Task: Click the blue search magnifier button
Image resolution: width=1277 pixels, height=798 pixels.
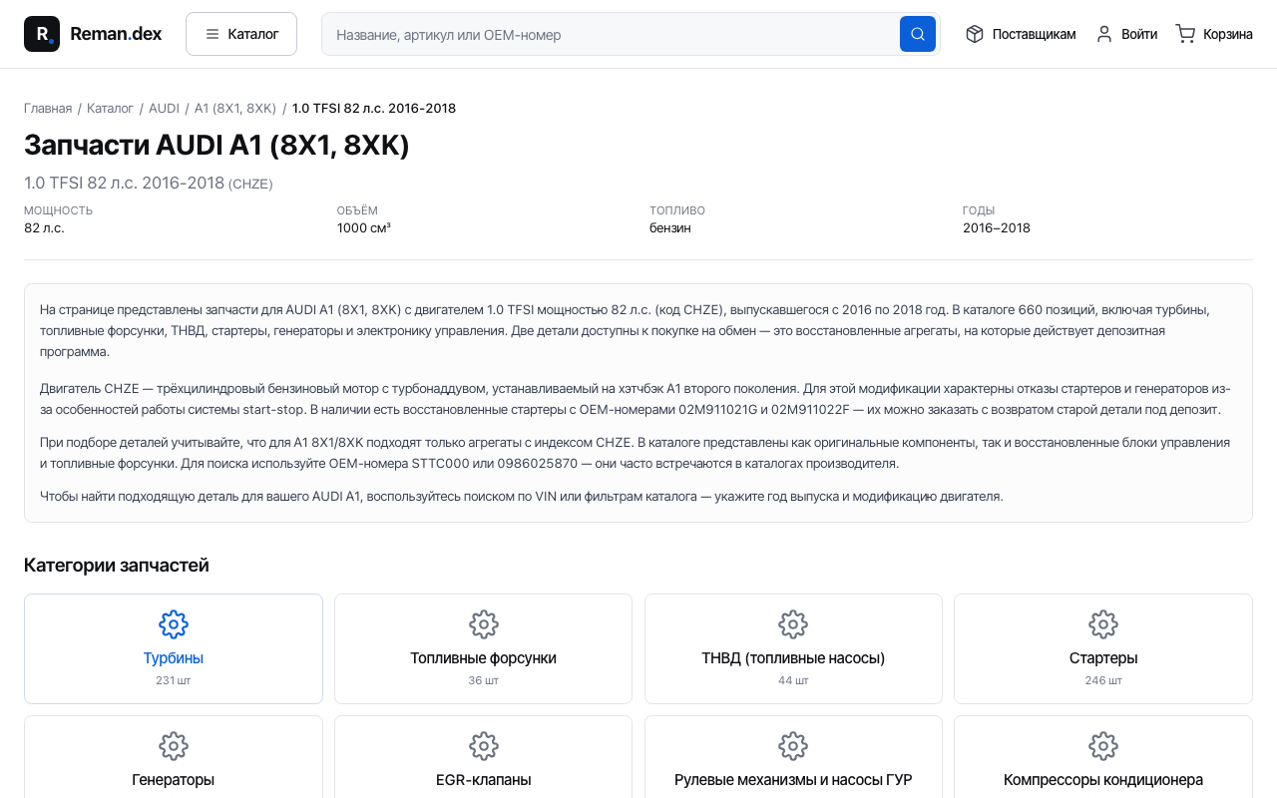Action: click(918, 34)
